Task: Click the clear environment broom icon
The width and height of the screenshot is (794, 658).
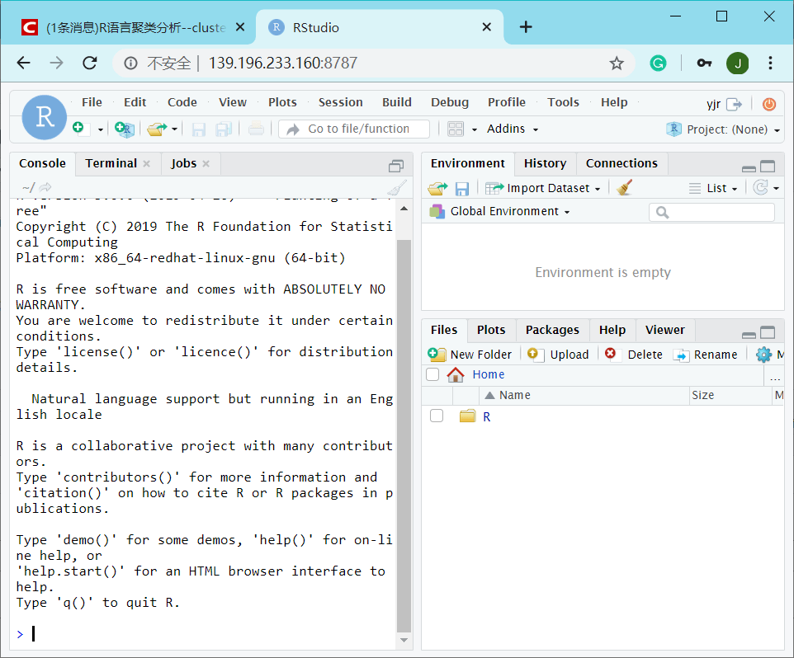Action: coord(625,188)
